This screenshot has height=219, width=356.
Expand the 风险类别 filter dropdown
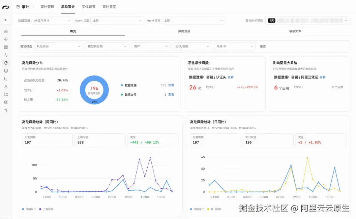58,47
